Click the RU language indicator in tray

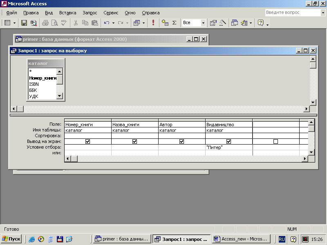(282, 239)
